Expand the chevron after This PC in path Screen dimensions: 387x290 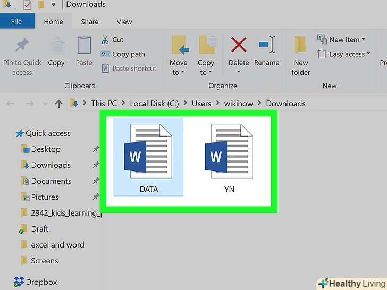pyautogui.click(x=123, y=103)
